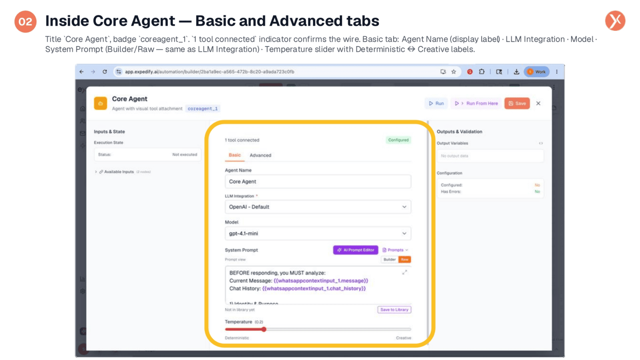Run the Core Agent node
Image resolution: width=640 pixels, height=360 pixels.
point(436,103)
